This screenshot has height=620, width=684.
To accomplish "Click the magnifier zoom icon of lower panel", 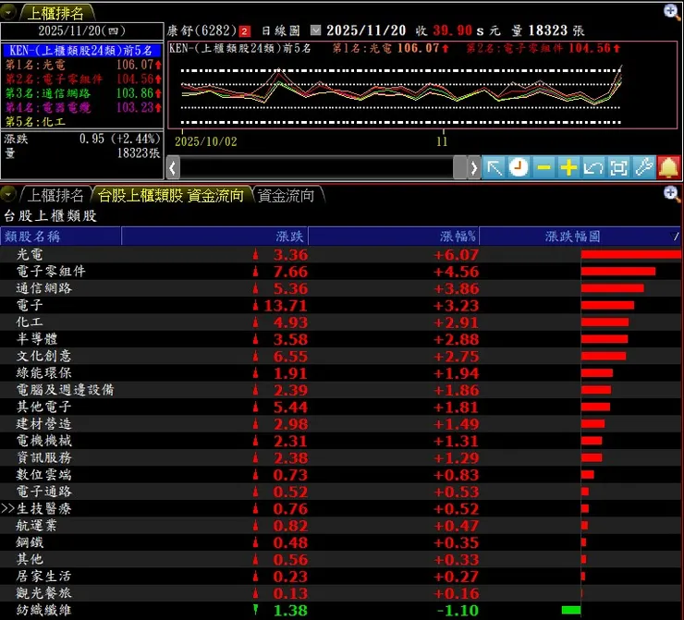I will 671,194.
